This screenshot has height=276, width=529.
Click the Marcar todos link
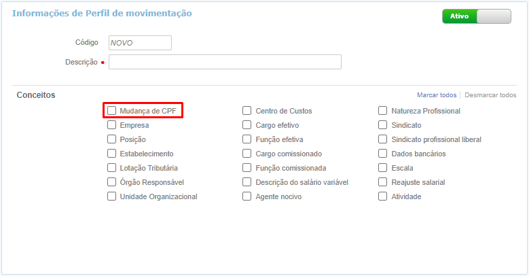coord(437,95)
